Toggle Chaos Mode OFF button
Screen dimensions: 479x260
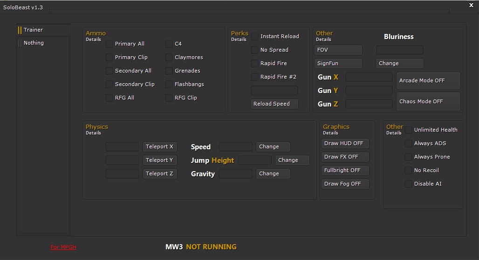[x=428, y=101]
